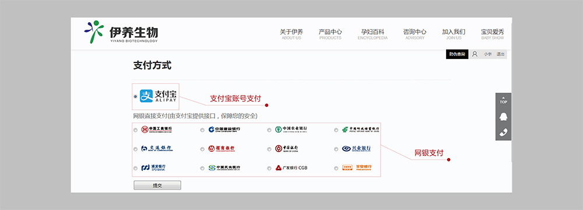Click the 提交 submit button
Screen dimensions: 583x210
pos(157,185)
